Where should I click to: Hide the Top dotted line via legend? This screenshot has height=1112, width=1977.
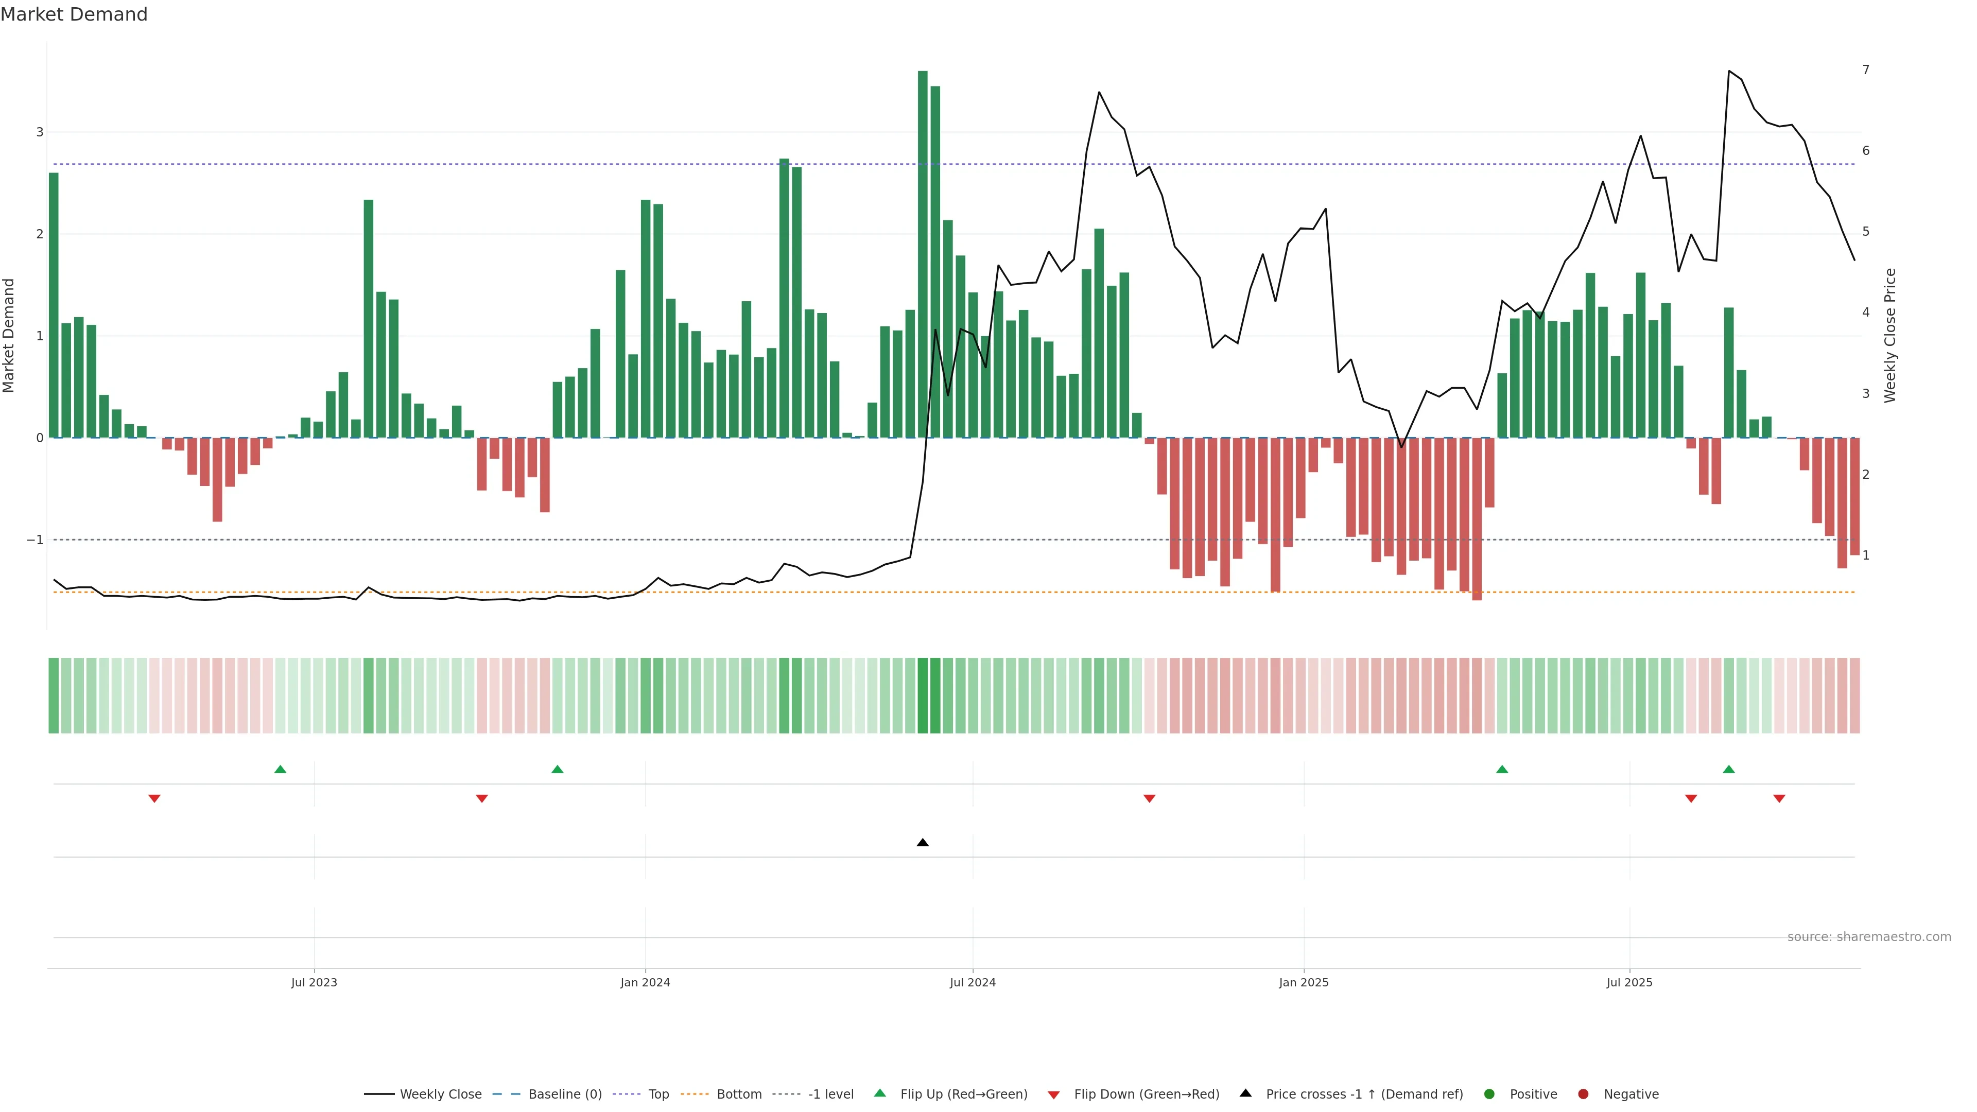(658, 1094)
